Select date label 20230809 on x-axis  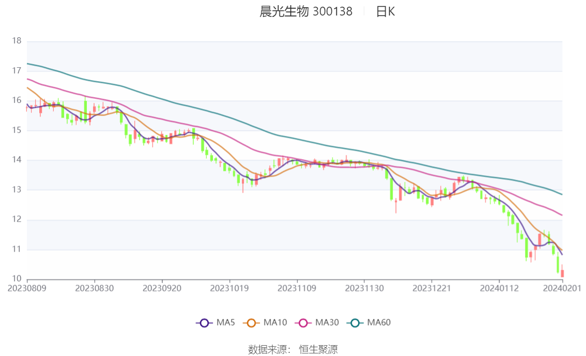click(27, 288)
